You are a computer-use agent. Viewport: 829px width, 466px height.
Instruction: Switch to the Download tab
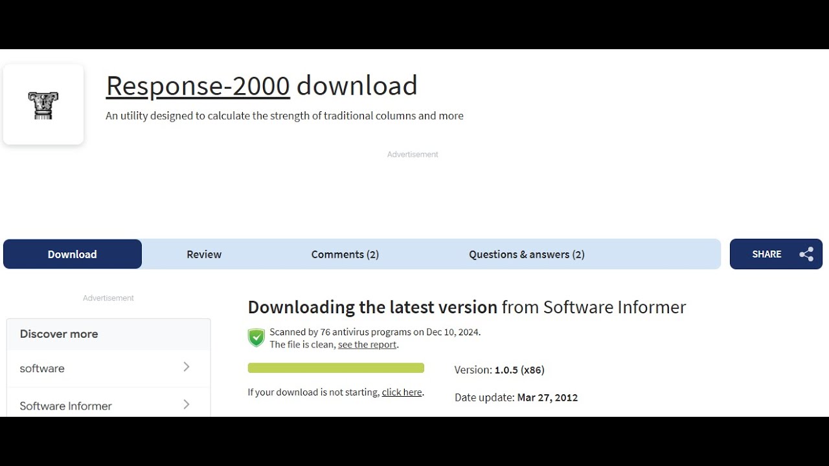(x=73, y=254)
